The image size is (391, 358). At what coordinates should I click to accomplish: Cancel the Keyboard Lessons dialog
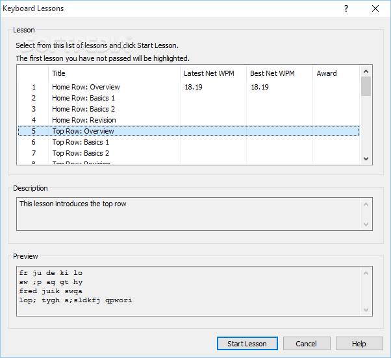[307, 344]
